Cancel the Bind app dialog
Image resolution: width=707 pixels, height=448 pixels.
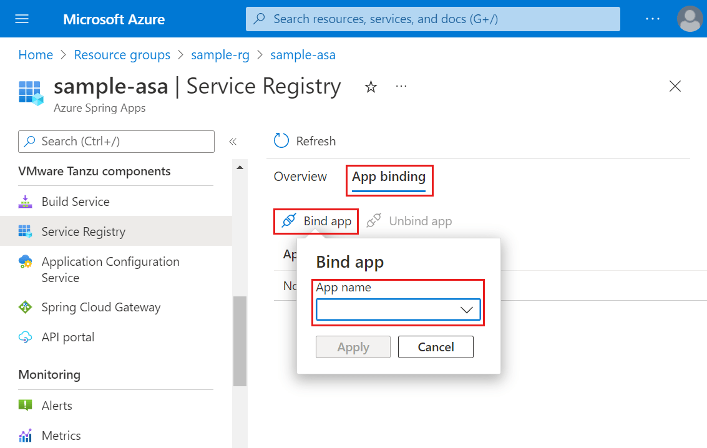(436, 347)
